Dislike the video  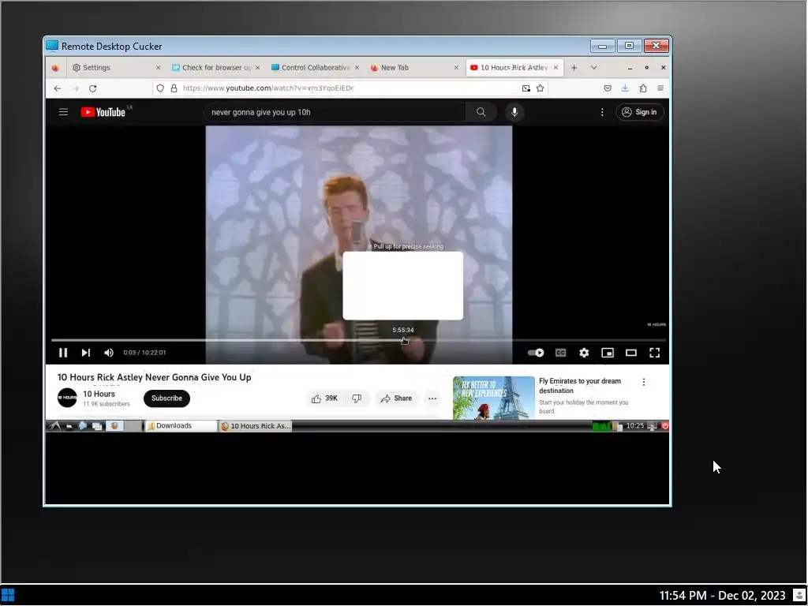357,398
